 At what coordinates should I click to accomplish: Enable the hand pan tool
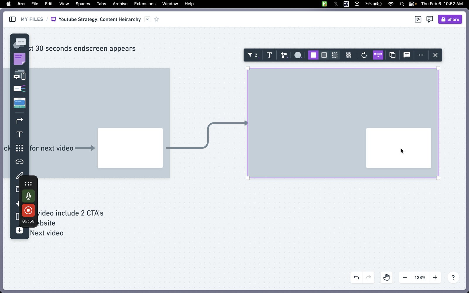[x=387, y=277]
